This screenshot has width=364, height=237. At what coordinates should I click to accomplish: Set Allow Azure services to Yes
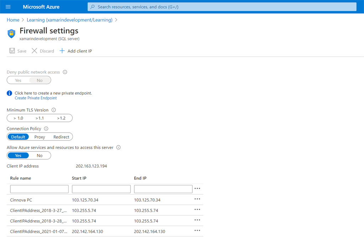[x=18, y=155]
